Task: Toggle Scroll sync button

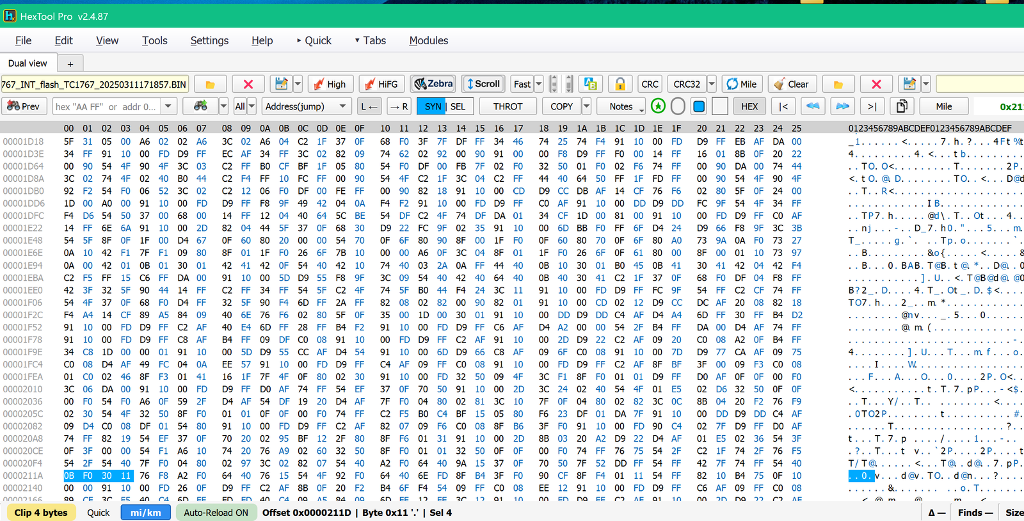Action: (483, 84)
